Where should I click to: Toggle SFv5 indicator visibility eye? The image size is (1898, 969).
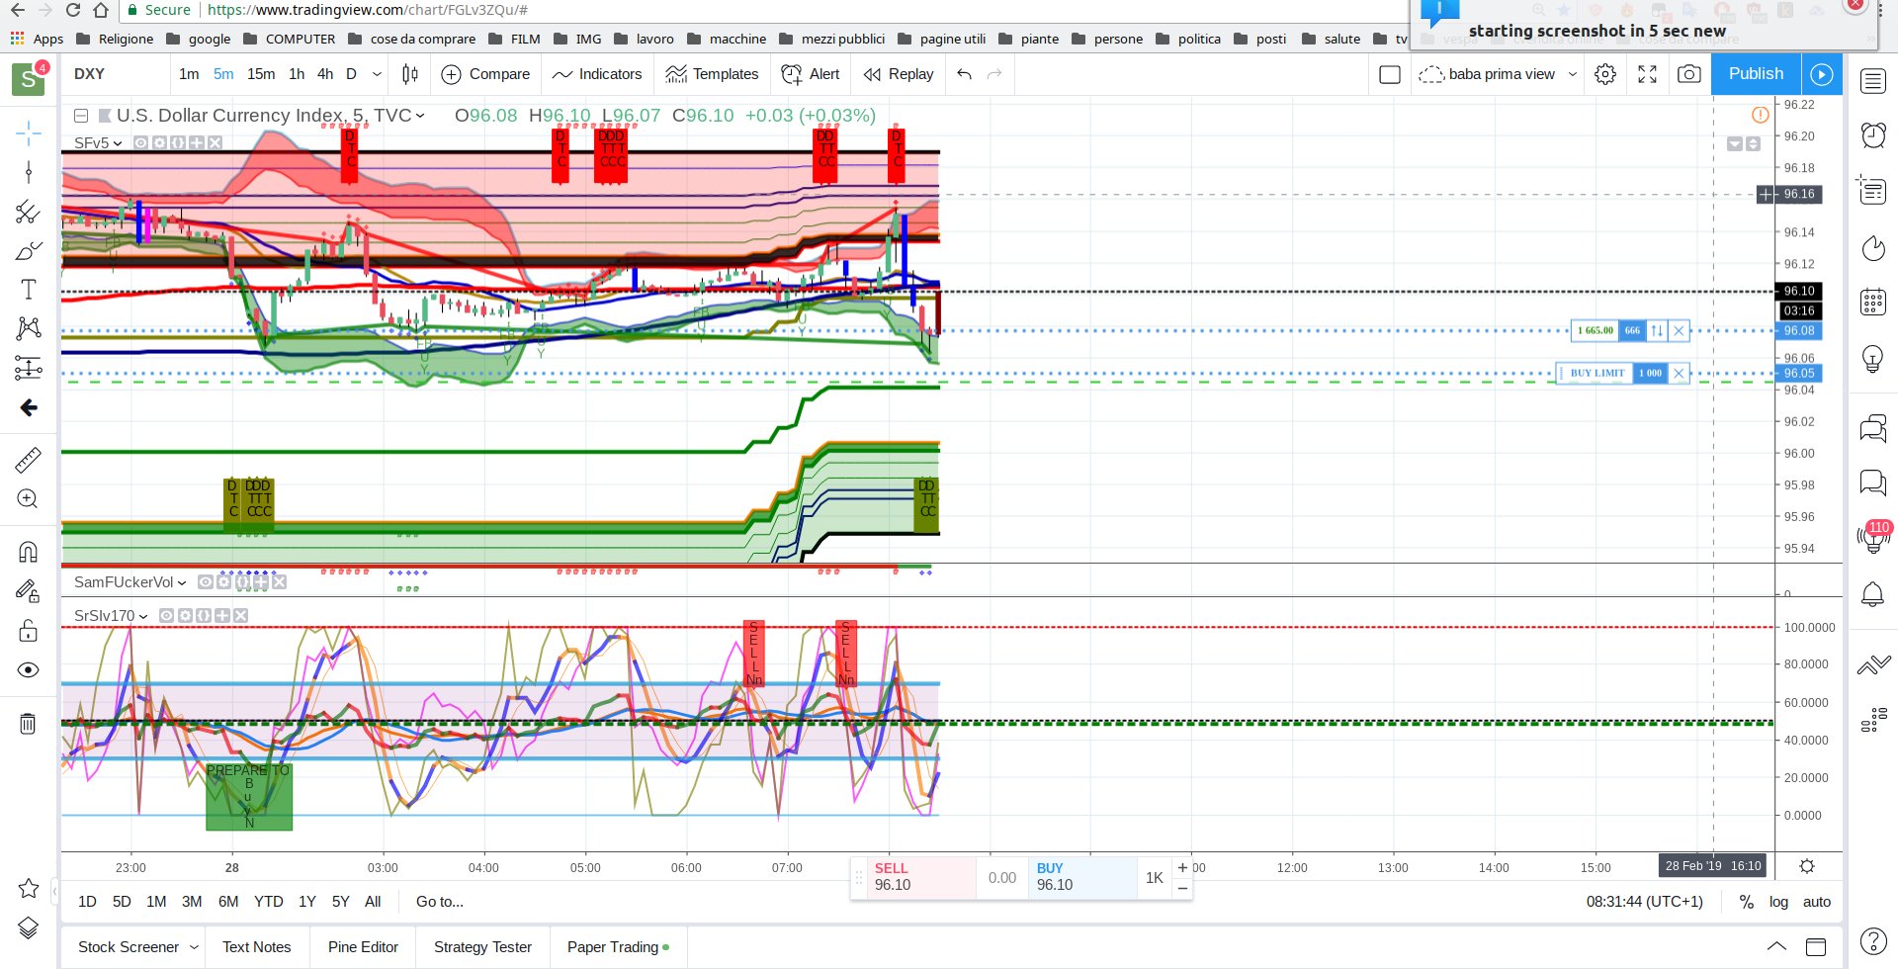click(140, 142)
